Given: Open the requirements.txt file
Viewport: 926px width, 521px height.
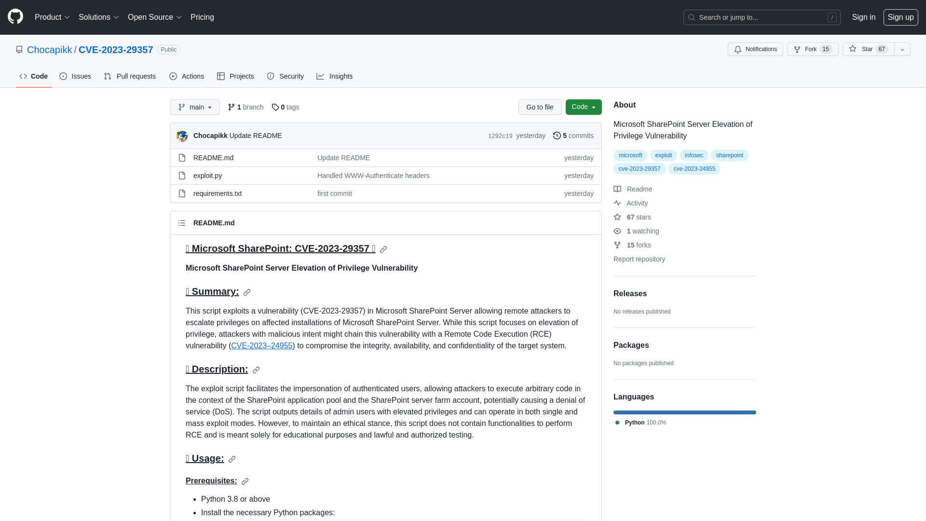Looking at the screenshot, I should point(218,193).
